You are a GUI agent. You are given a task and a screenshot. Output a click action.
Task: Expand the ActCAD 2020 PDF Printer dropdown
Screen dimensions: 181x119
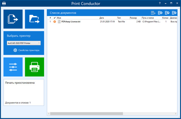pyautogui.click(x=24, y=43)
